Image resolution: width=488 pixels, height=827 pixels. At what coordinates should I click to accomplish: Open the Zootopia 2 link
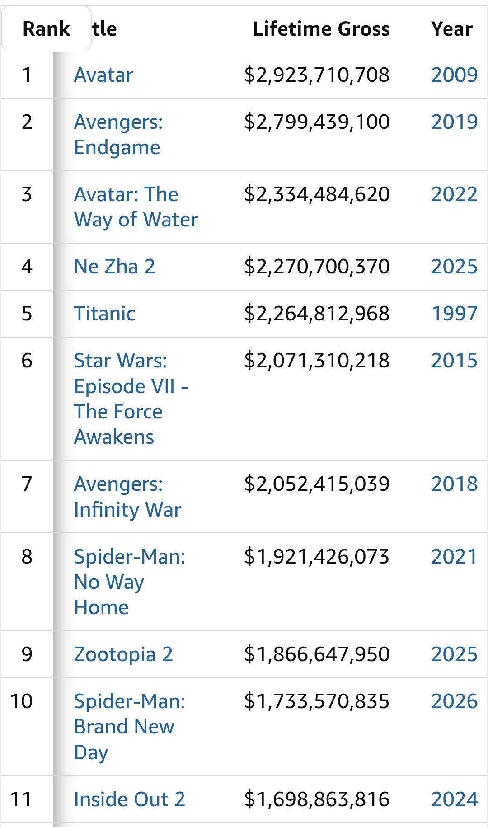tap(123, 654)
